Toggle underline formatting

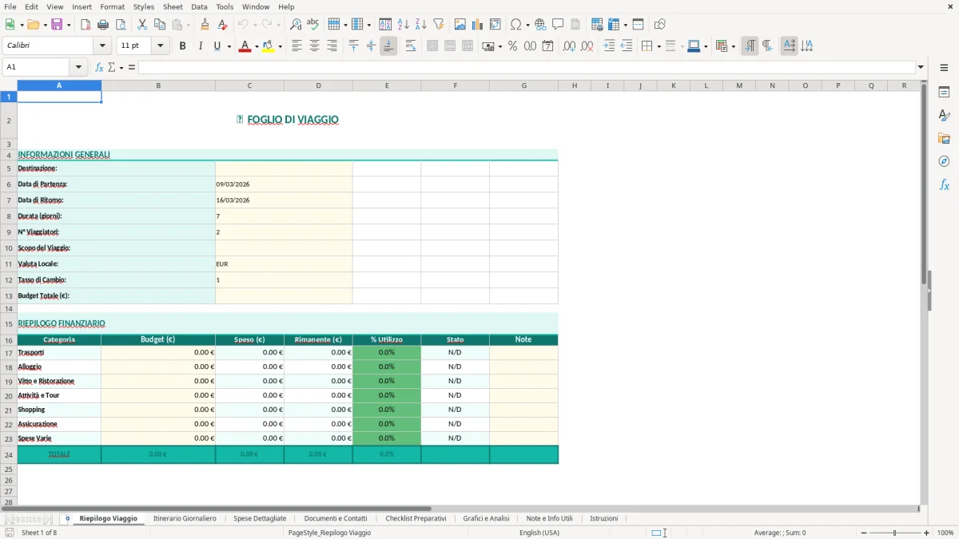coord(217,46)
